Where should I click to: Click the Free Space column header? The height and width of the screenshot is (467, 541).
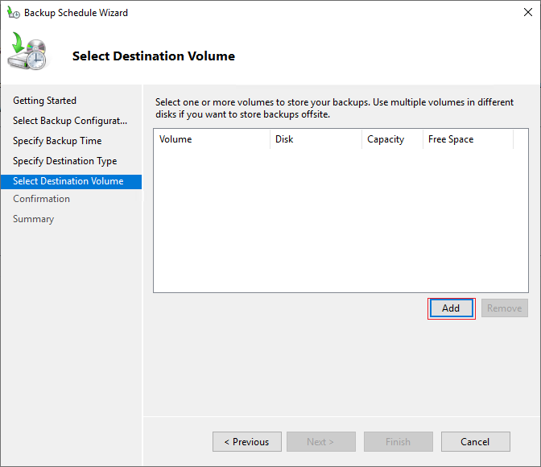point(469,139)
